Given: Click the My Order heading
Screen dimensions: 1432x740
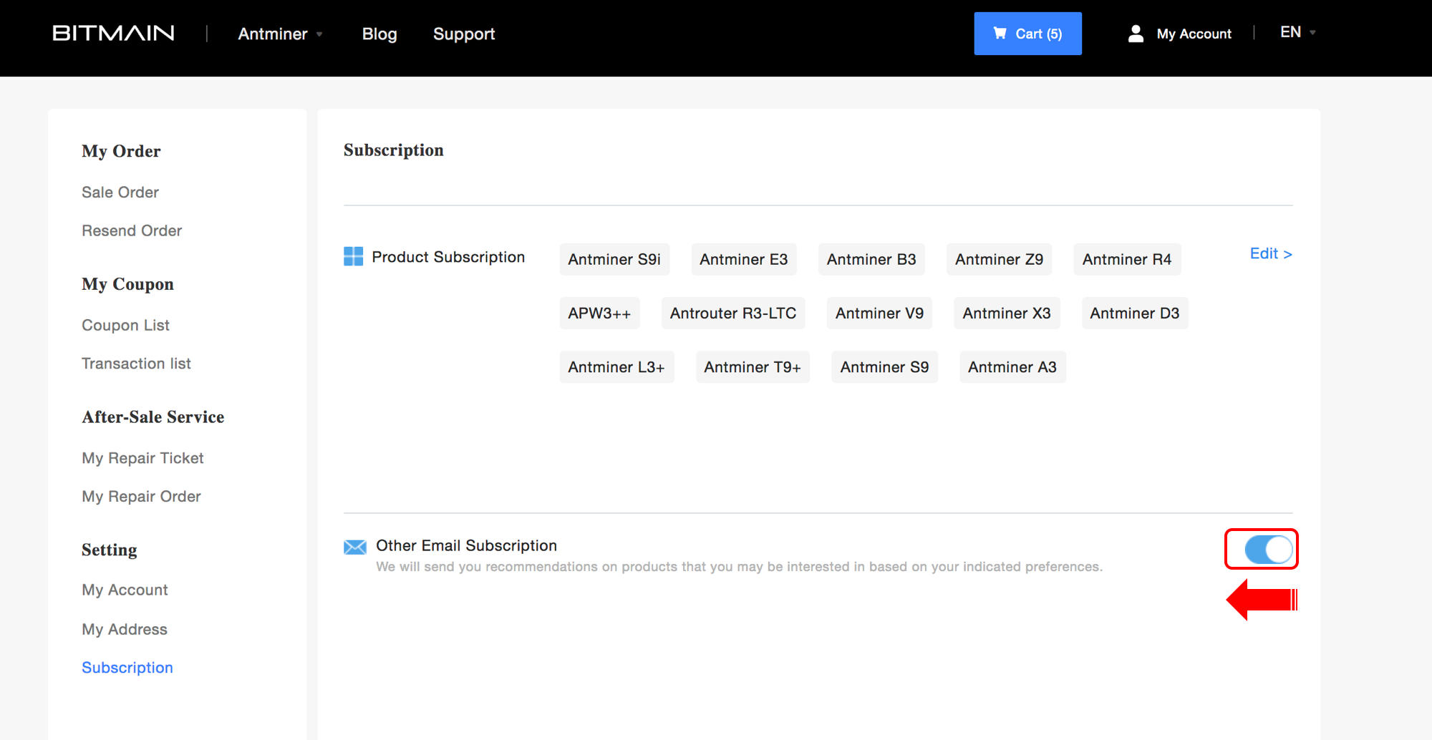Looking at the screenshot, I should [121, 151].
